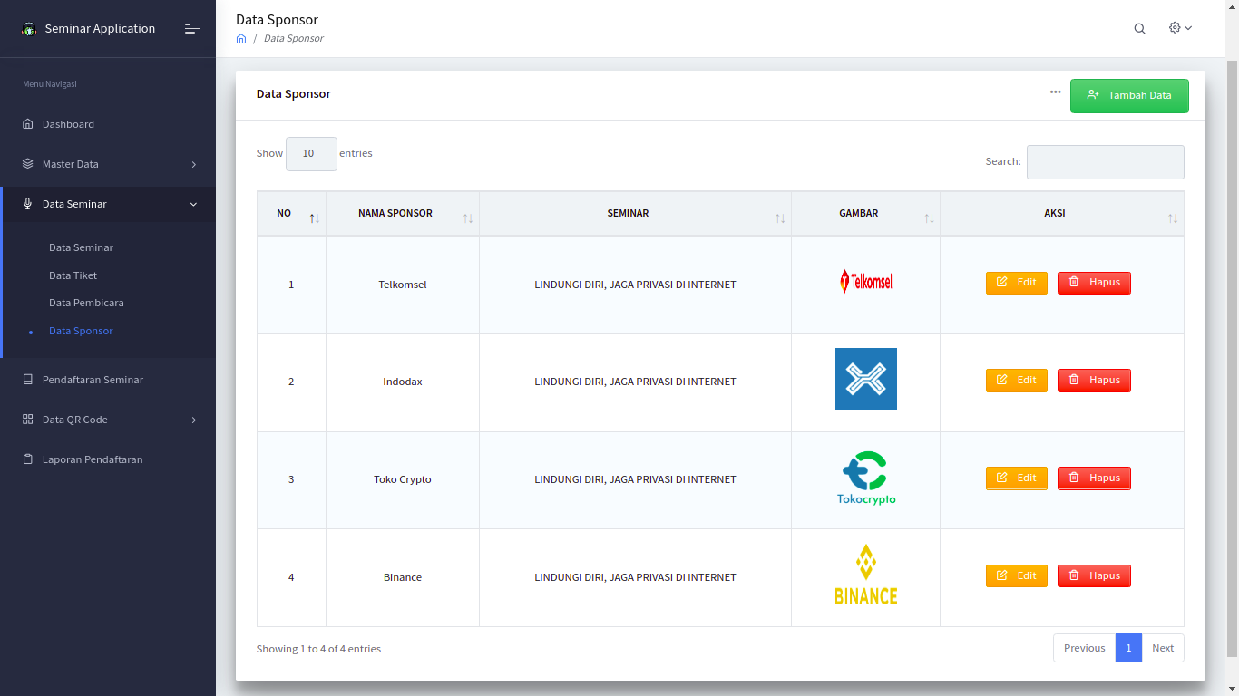This screenshot has height=696, width=1239.
Task: Click 'Showing 1 to 4 of 4 entries' text
Action: 318,649
